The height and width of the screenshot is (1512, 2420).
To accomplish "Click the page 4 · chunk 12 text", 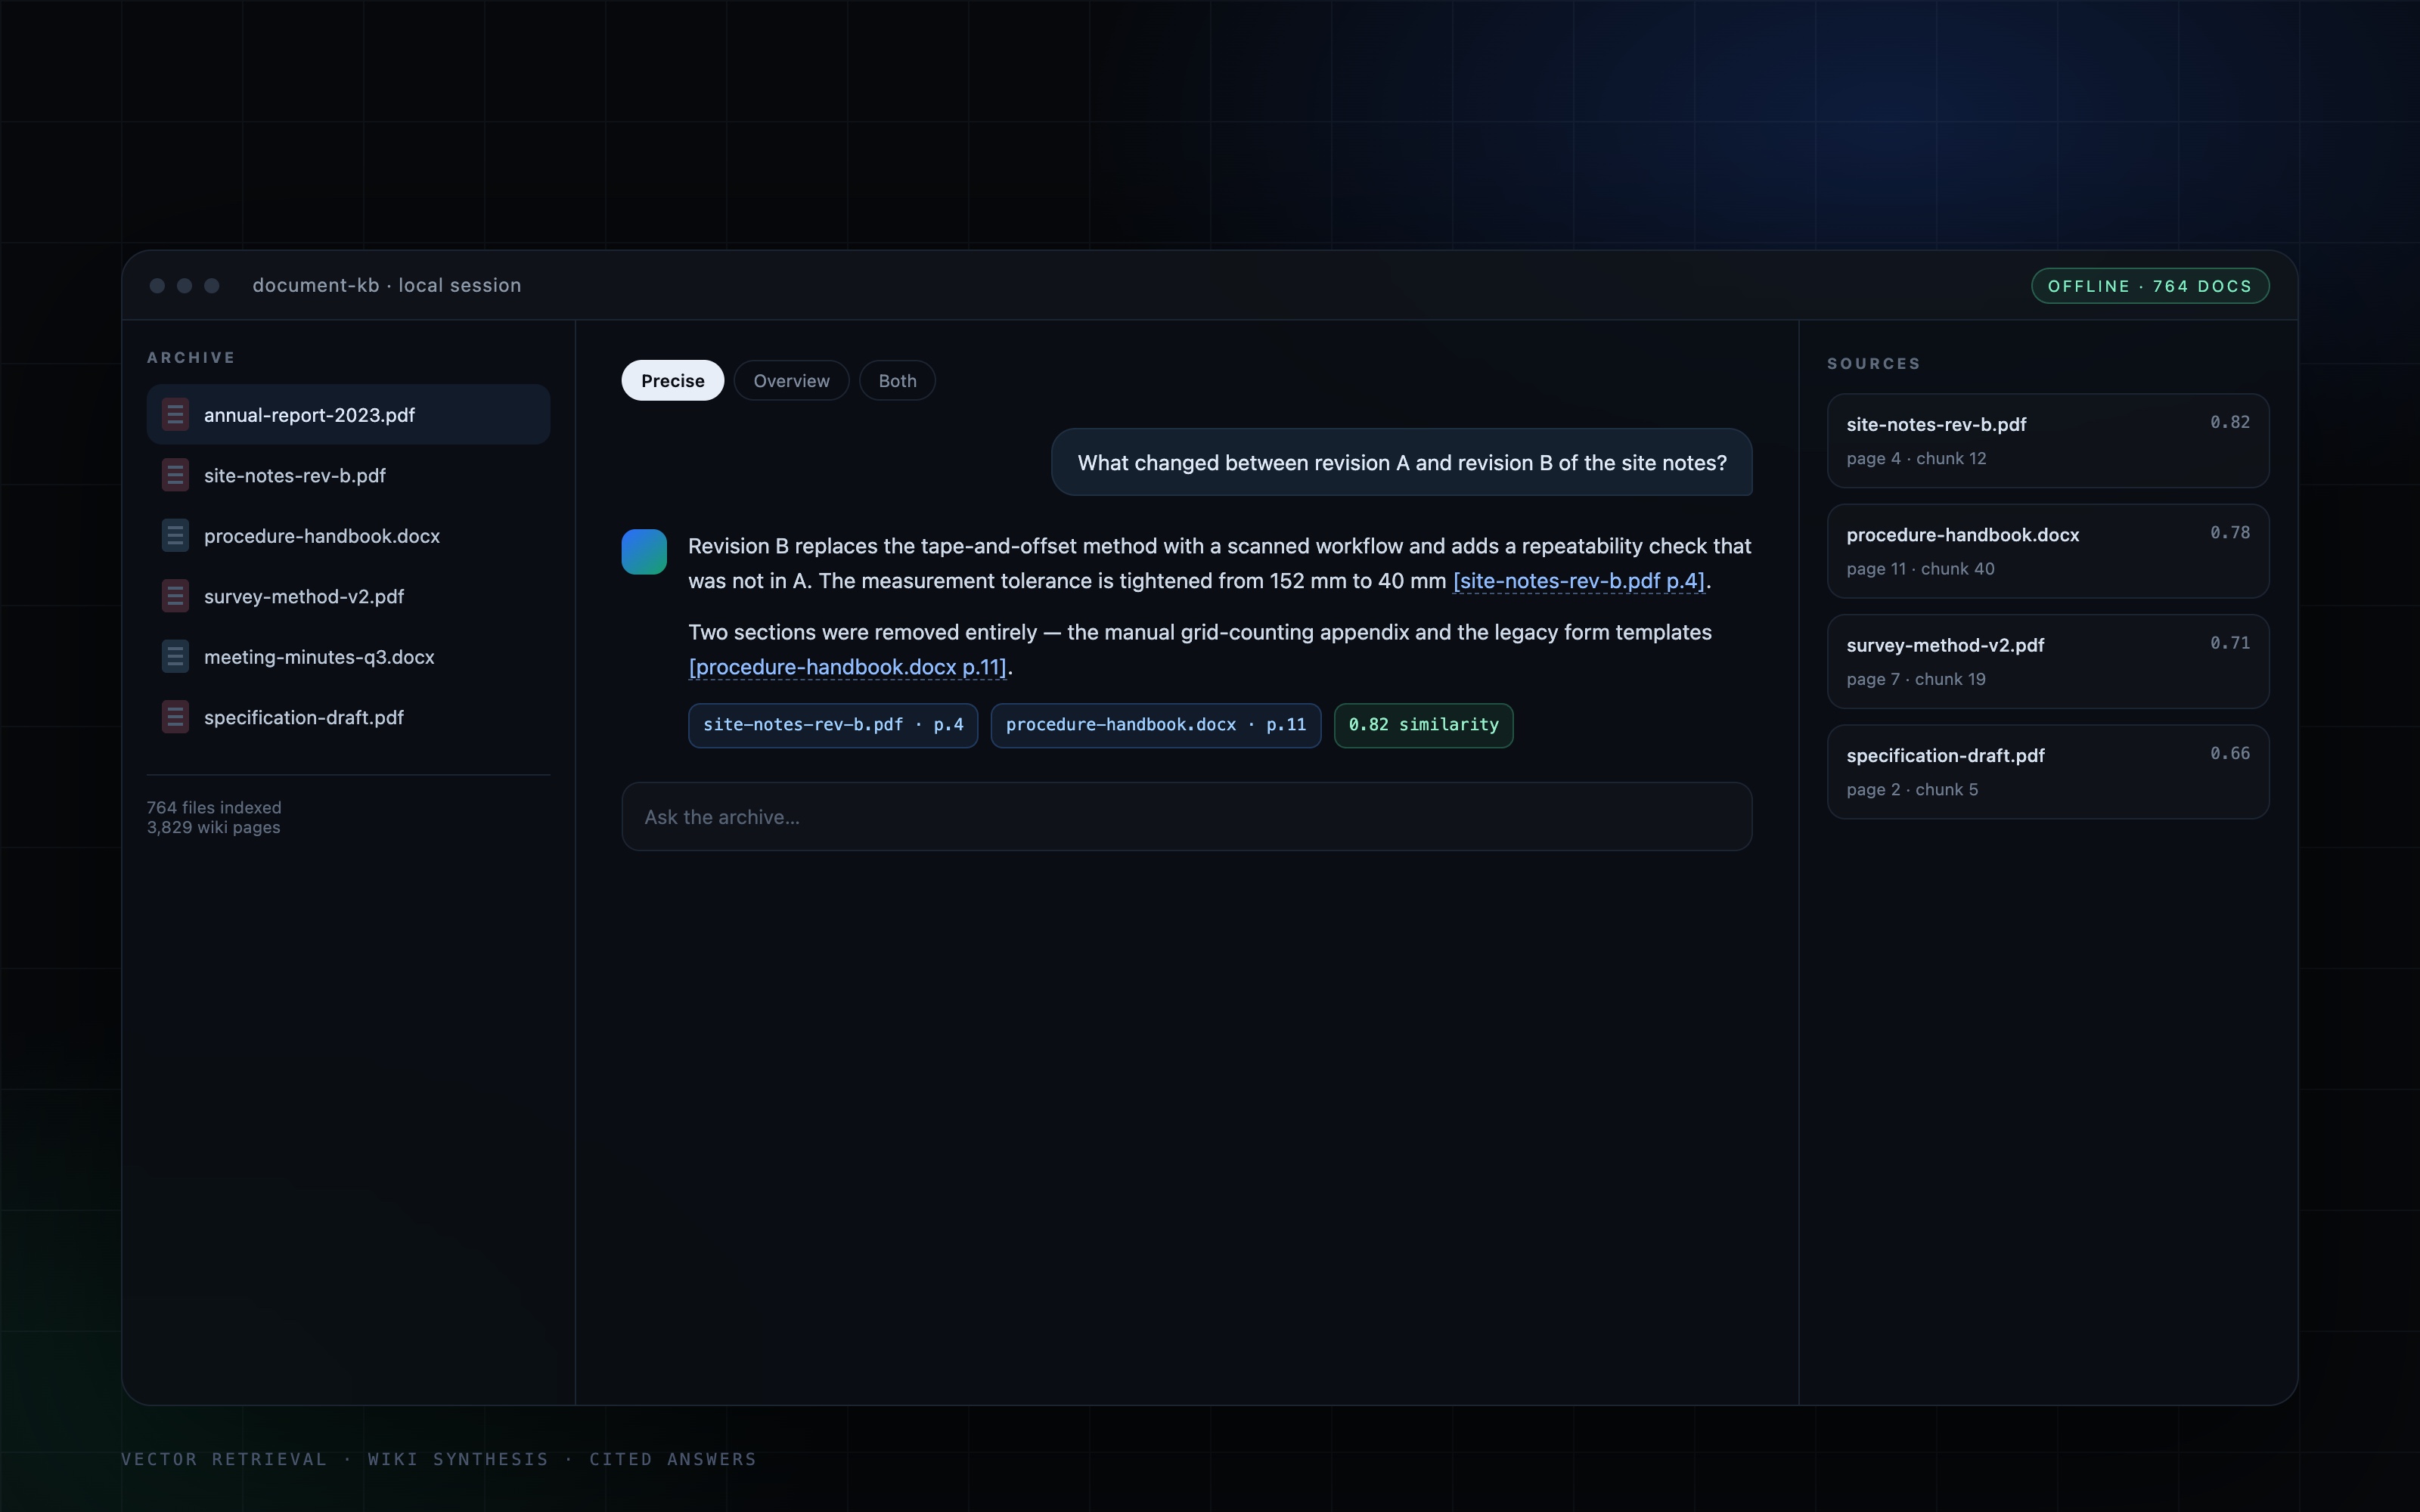I will pyautogui.click(x=1916, y=459).
